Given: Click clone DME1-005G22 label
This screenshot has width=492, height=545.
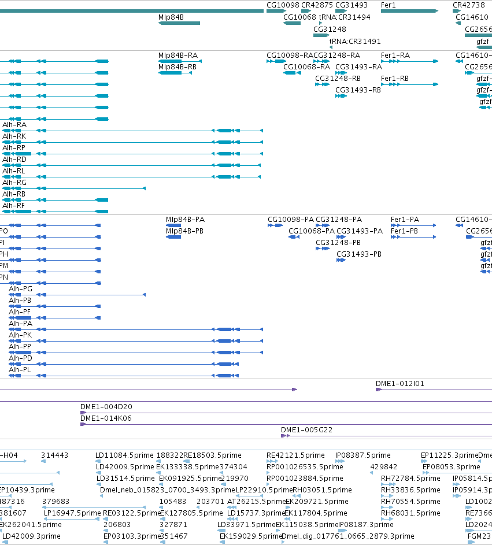Looking at the screenshot, I should click(306, 430).
